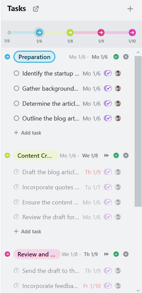This screenshot has height=293, width=142.
Task: Collapse Preparation phase via blue arrow icon
Action: tap(7, 57)
